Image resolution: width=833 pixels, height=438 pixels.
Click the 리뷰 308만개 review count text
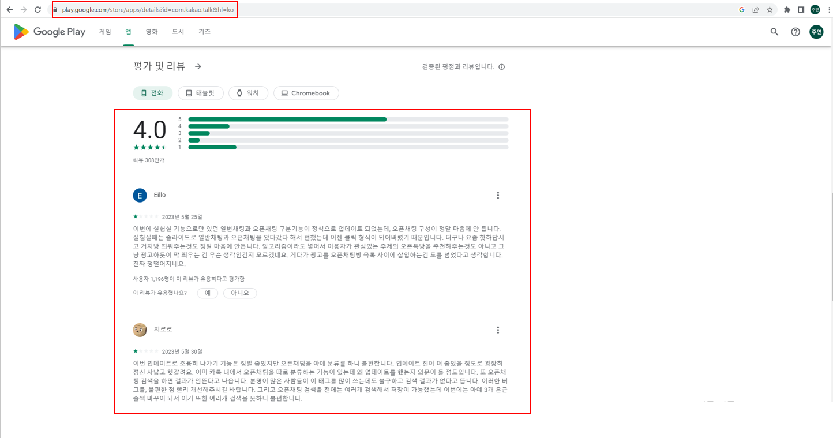[x=149, y=160]
